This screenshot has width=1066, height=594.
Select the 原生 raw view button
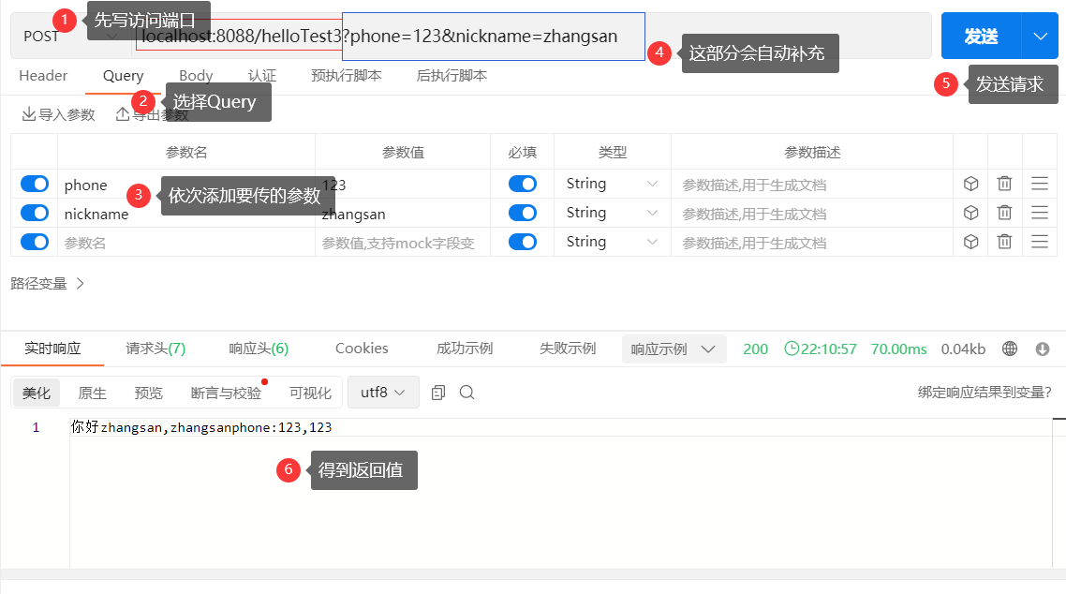93,393
